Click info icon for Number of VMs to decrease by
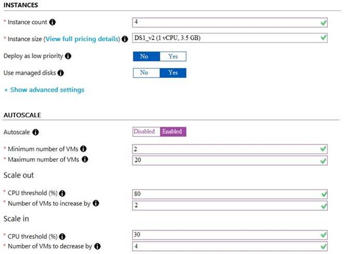The width and height of the screenshot is (346, 254). coord(98,246)
